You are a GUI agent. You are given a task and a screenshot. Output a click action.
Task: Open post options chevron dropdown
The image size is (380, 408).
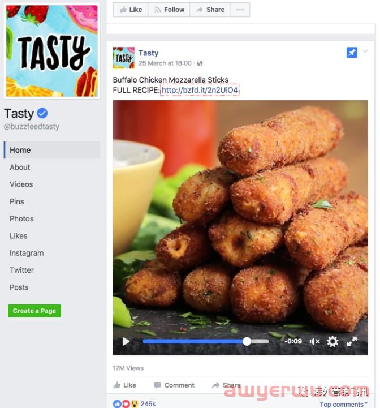pyautogui.click(x=365, y=51)
